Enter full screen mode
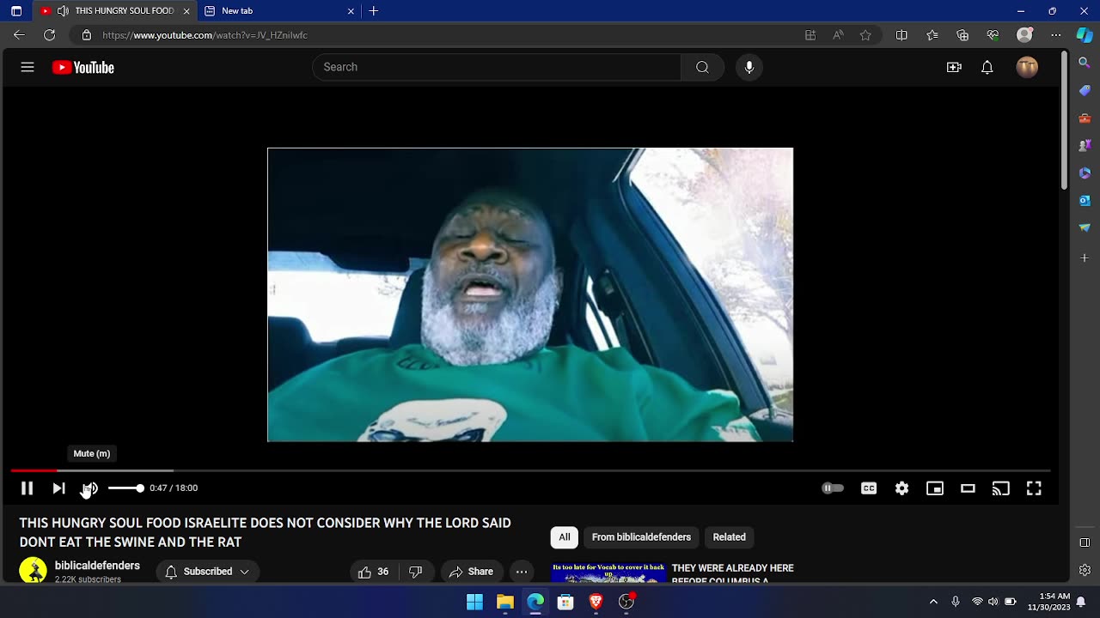The height and width of the screenshot is (618, 1100). (x=1034, y=488)
